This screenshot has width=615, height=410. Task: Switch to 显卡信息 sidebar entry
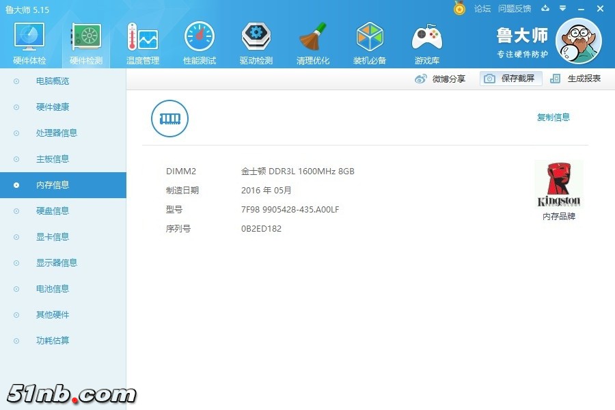[x=53, y=237]
